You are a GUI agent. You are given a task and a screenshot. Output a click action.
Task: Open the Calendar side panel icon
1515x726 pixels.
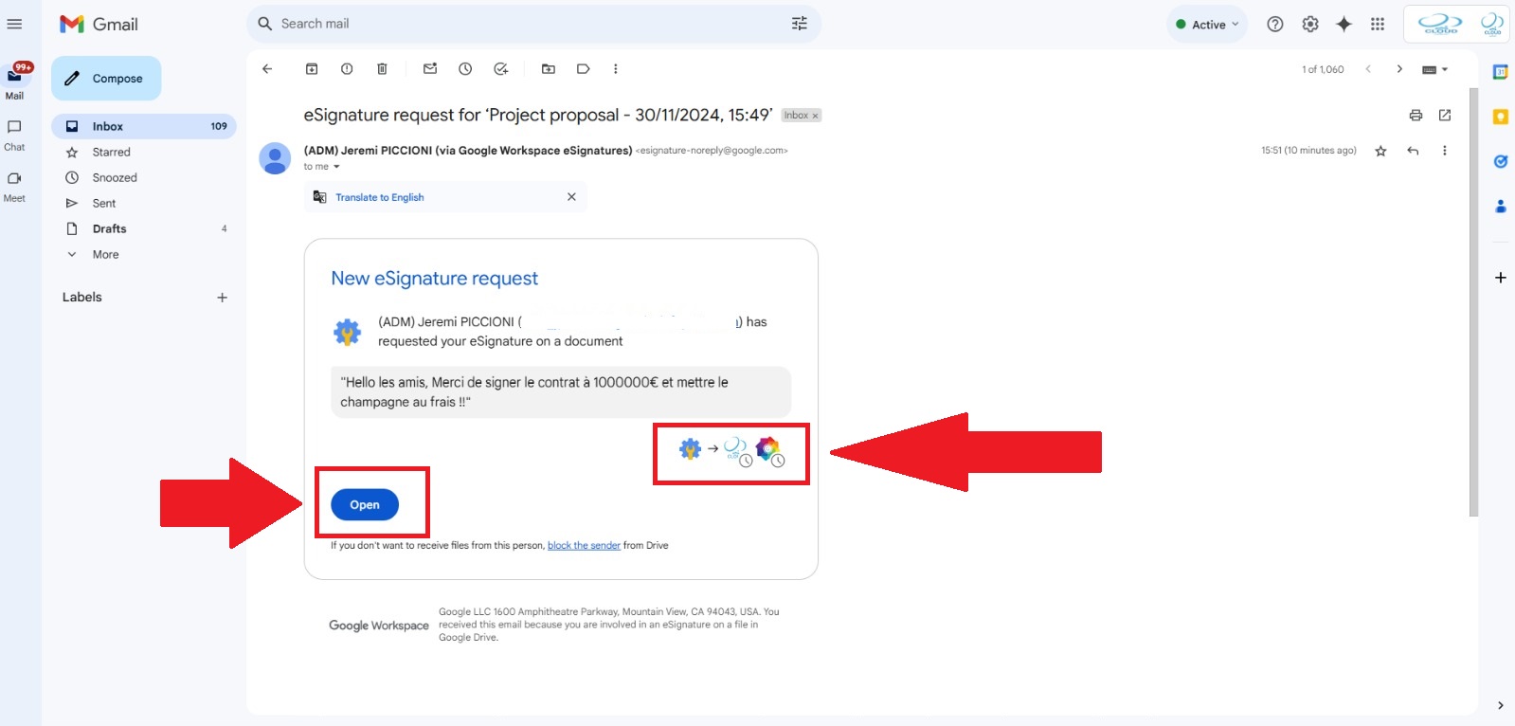click(1501, 72)
